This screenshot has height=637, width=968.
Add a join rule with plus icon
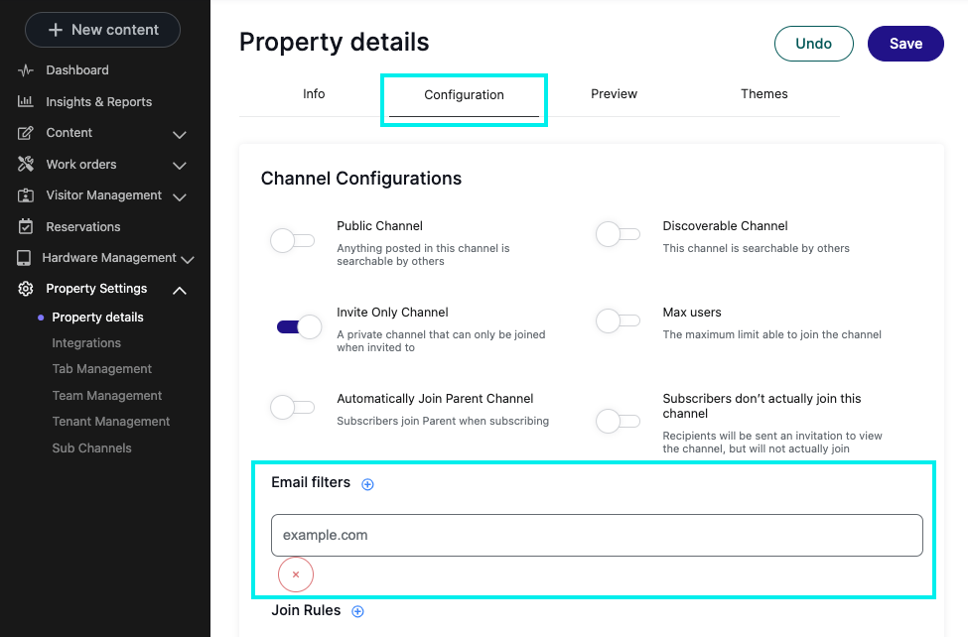[x=357, y=611]
